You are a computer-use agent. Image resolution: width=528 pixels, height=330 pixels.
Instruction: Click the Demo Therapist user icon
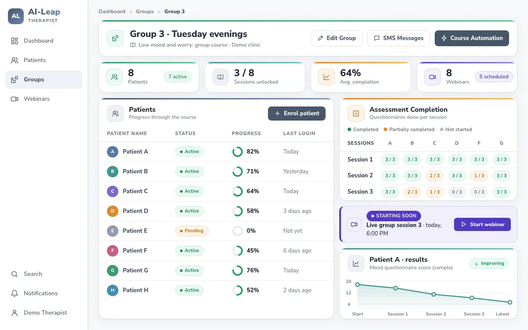click(x=15, y=313)
